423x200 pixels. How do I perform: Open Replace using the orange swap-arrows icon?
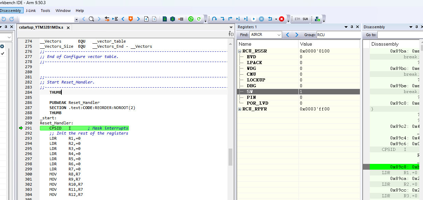click(x=107, y=19)
